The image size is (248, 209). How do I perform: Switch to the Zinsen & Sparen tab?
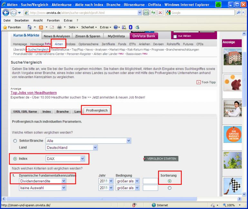(88, 36)
